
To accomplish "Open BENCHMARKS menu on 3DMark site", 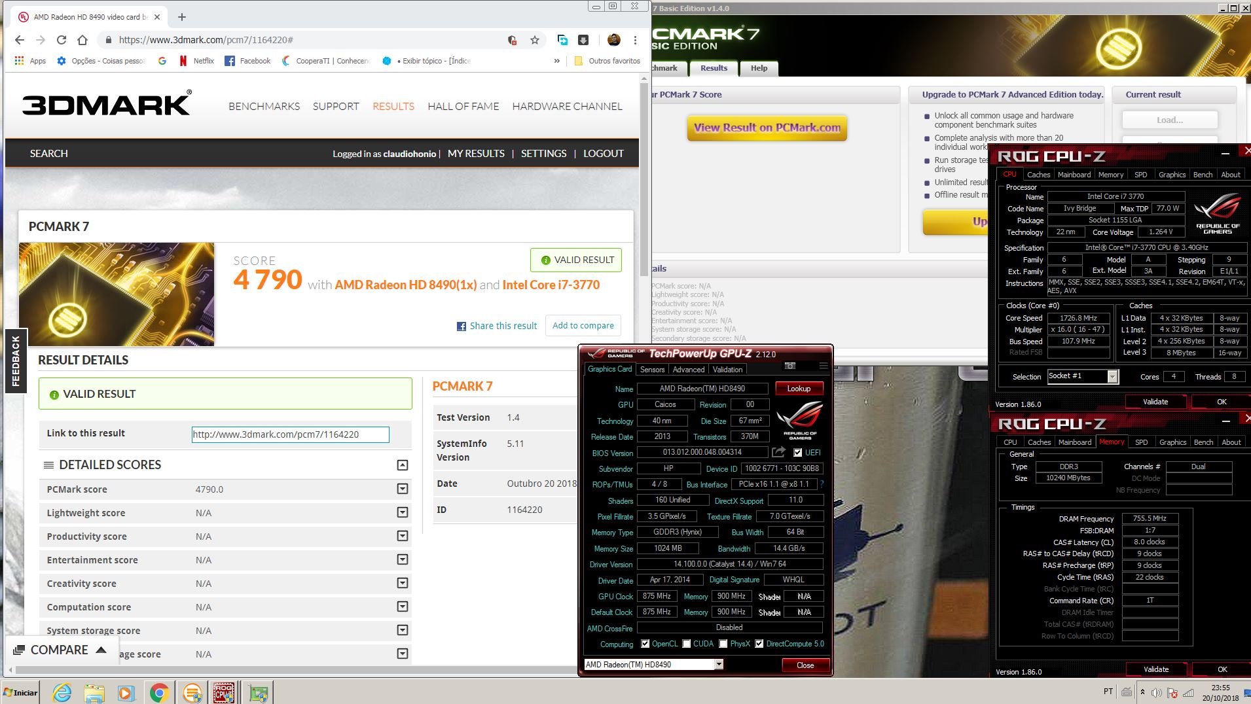I will (264, 106).
